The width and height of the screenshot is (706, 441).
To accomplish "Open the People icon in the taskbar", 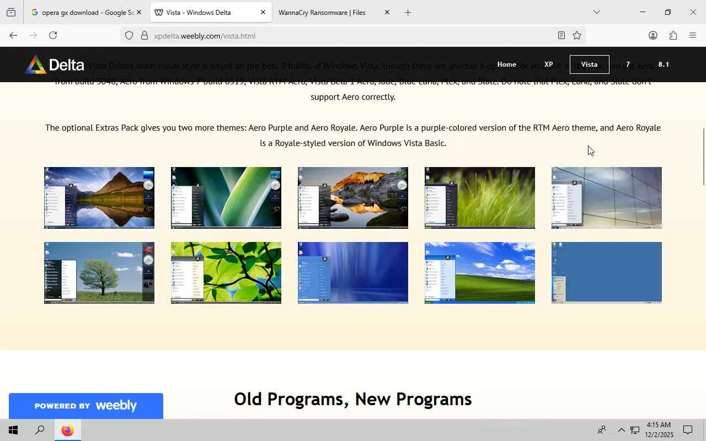I will click(x=602, y=430).
